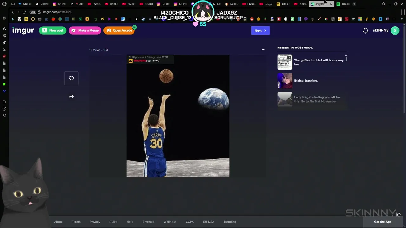This screenshot has width=406, height=228.
Task: Favorite the post with the heart icon
Action: [x=71, y=78]
